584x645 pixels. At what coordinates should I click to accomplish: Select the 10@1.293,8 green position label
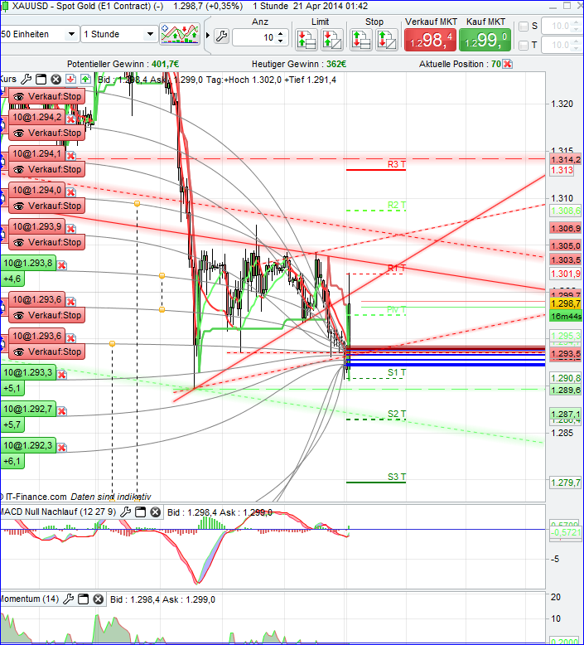pyautogui.click(x=28, y=264)
